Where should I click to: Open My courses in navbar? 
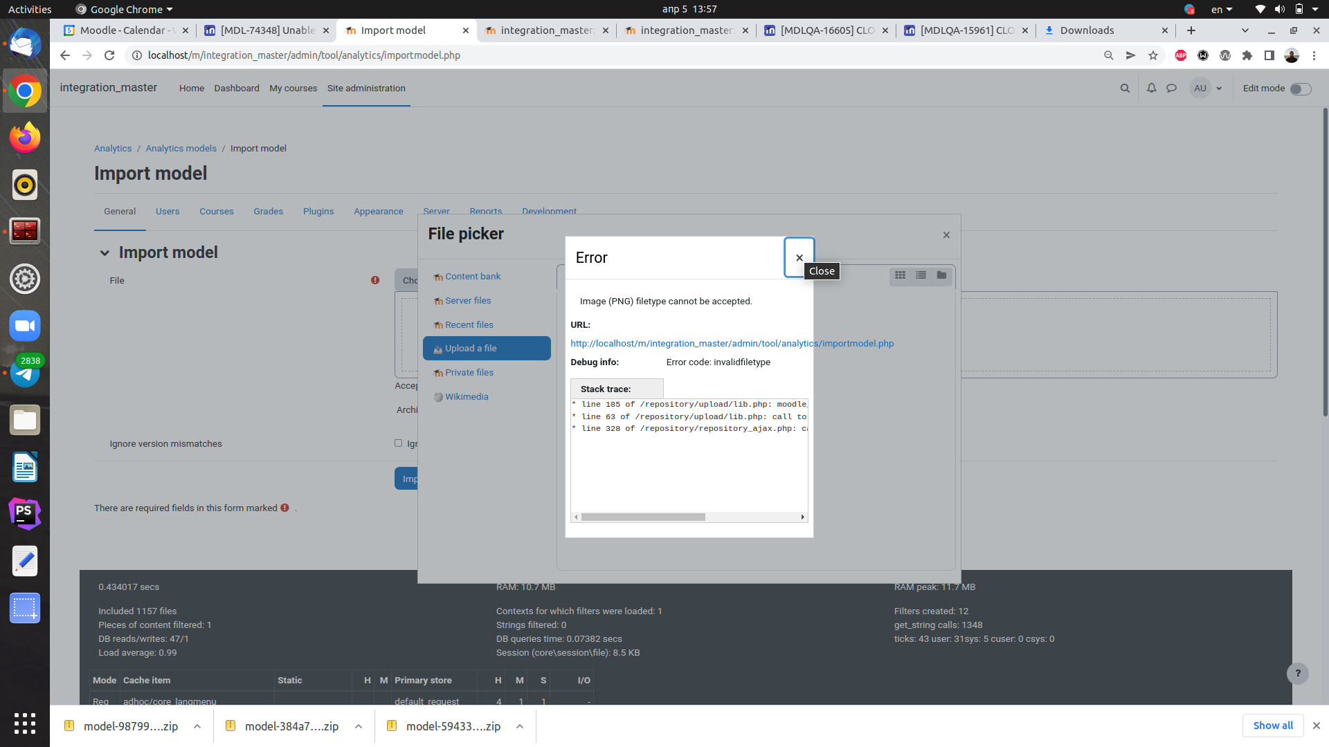[x=293, y=89]
